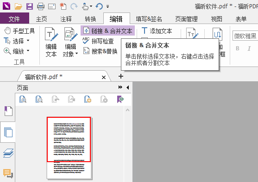Select the 手型工具 hand tool

(x=19, y=31)
